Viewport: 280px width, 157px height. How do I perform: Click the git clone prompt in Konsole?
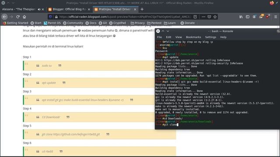[170, 125]
